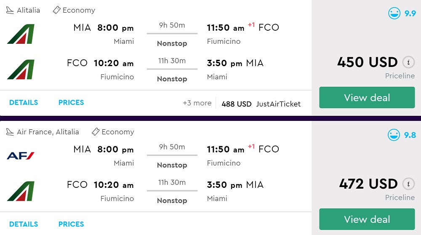Click the Priceline label under 472 USD

pos(400,198)
